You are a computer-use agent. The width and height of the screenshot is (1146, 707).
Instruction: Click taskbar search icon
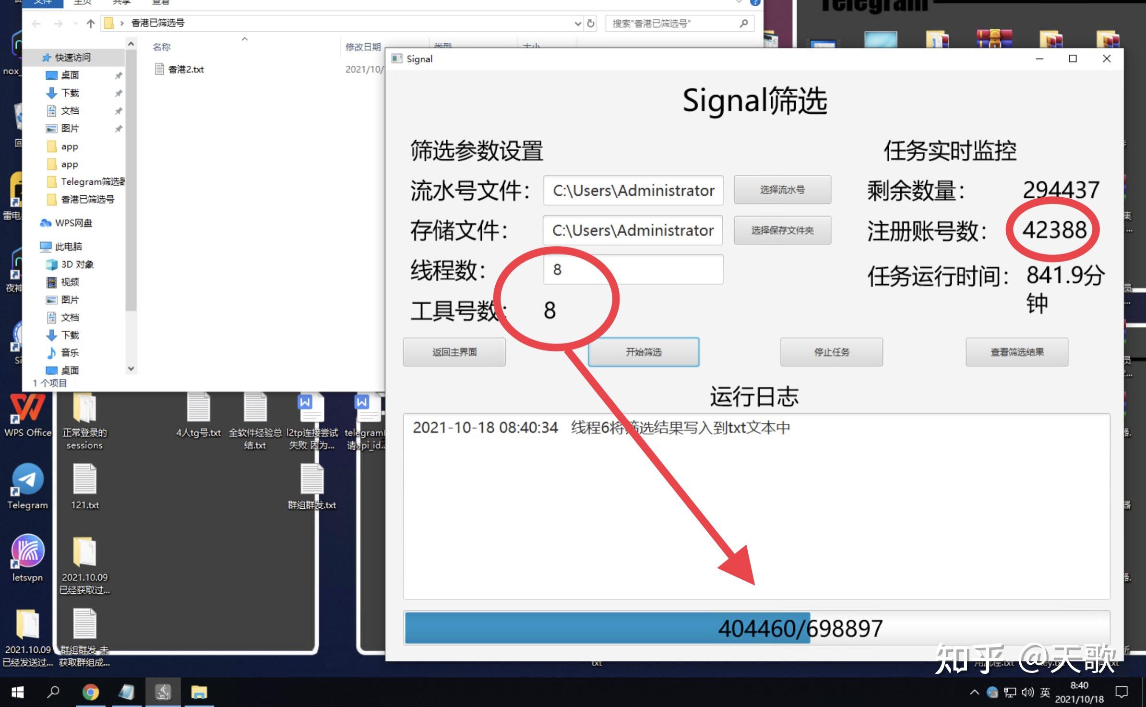pos(53,692)
